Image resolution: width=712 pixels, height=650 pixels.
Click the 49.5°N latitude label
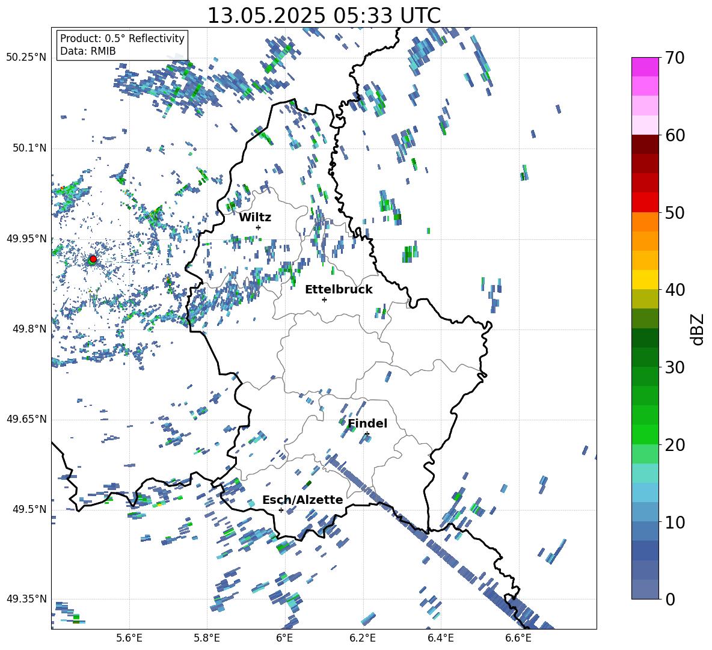(29, 509)
